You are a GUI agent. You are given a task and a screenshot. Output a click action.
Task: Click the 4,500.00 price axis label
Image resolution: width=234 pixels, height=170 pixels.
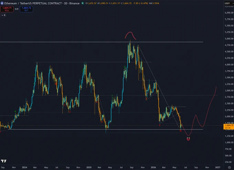[229, 51]
